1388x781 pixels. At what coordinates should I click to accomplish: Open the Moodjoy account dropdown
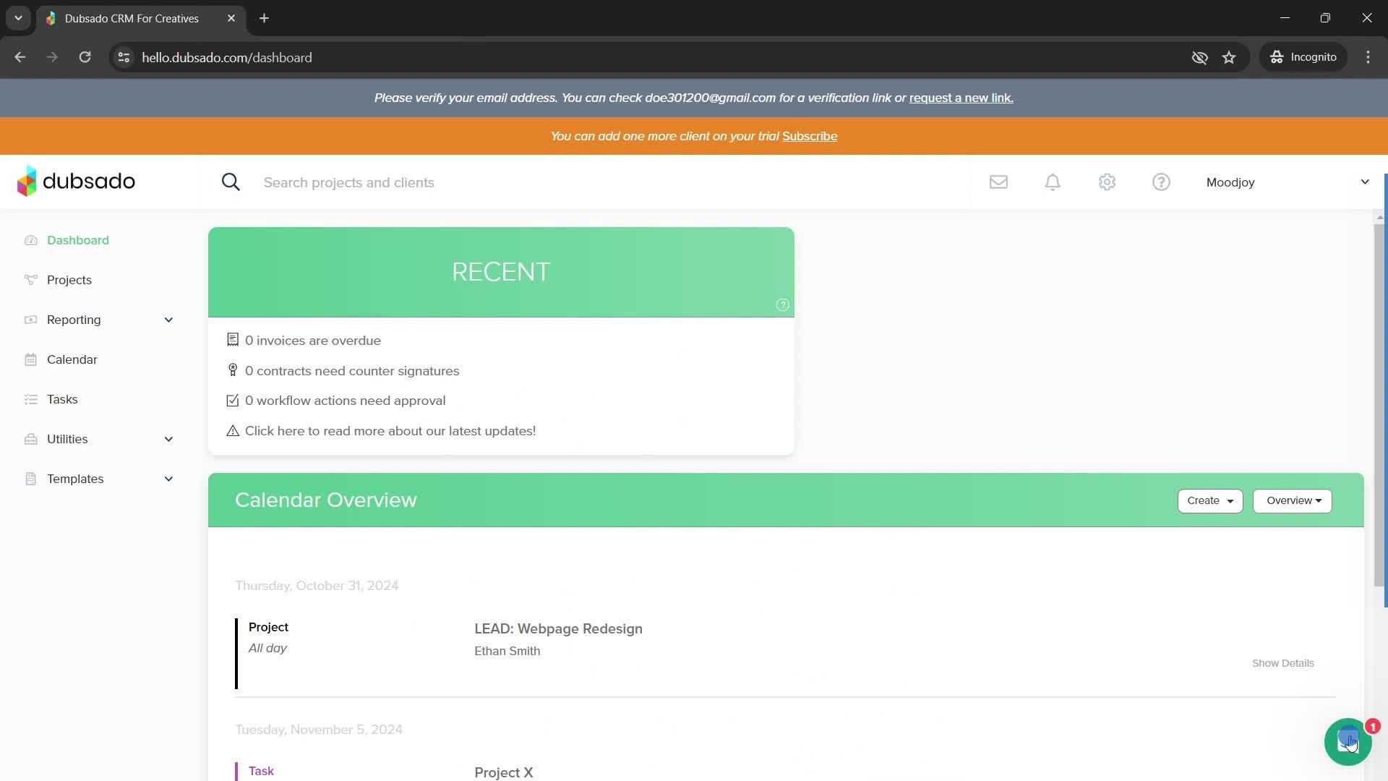1287,182
